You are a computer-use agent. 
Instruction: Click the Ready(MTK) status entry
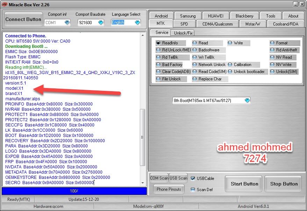tap(19, 199)
